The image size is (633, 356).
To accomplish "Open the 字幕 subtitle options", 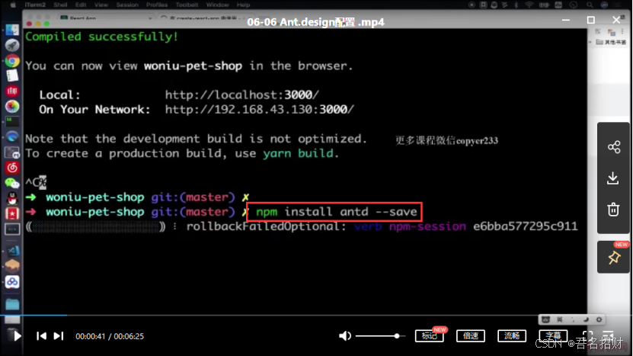I will (553, 335).
